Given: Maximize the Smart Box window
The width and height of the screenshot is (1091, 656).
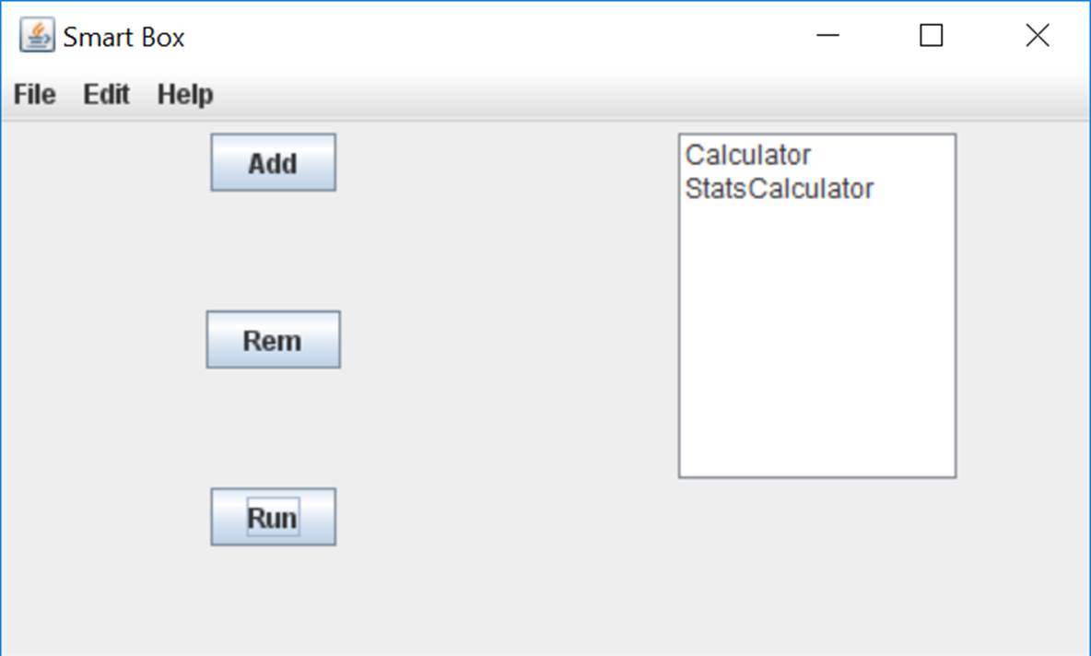Looking at the screenshot, I should click(931, 35).
